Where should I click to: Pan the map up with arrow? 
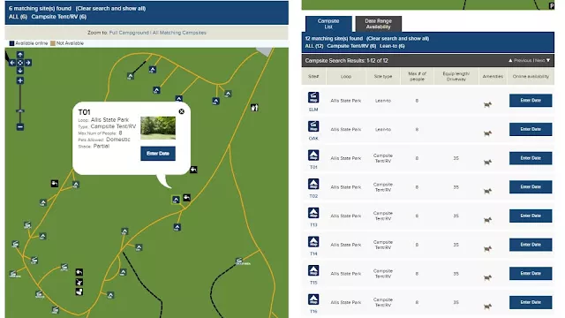click(x=20, y=55)
